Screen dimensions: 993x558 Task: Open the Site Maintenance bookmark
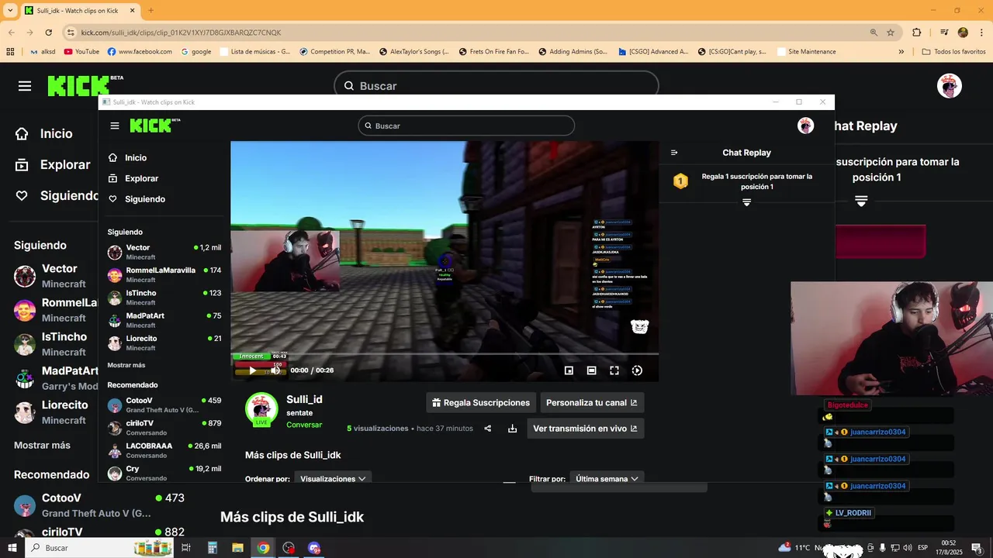(x=806, y=52)
